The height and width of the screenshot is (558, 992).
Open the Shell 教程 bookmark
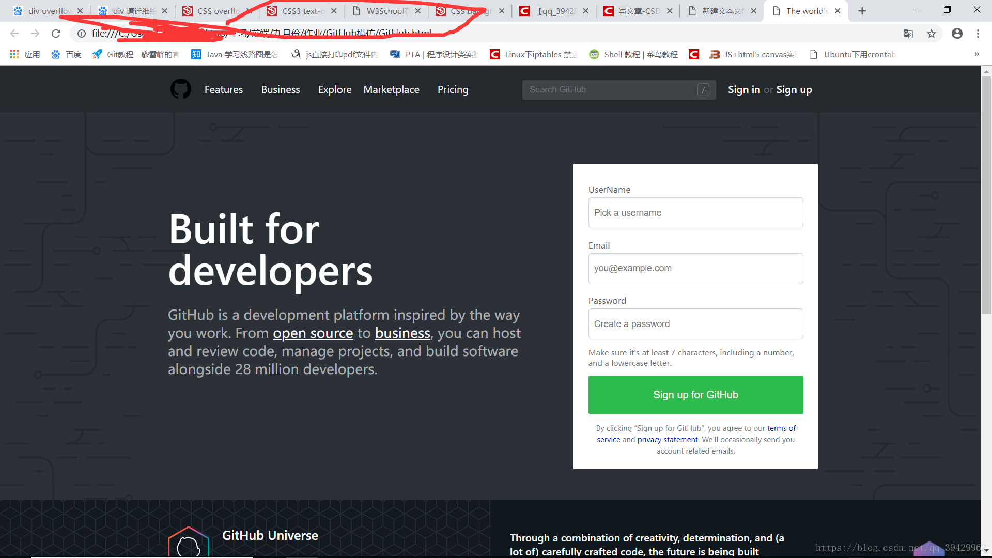coord(633,54)
